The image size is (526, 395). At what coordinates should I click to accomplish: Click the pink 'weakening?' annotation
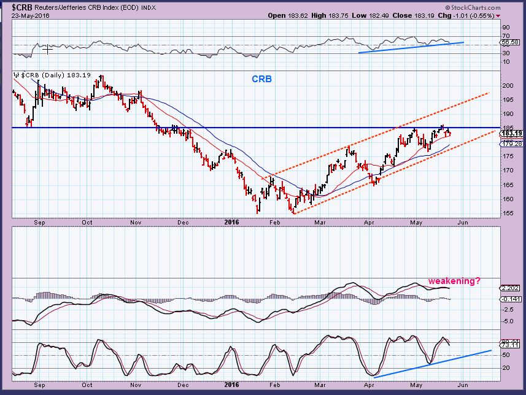[454, 280]
